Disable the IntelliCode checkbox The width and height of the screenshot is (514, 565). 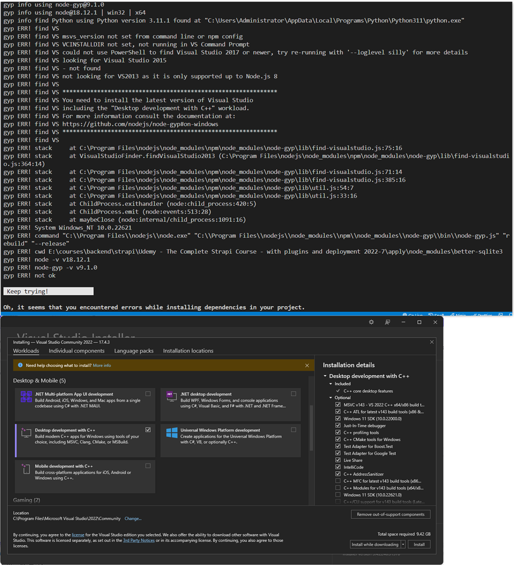pyautogui.click(x=337, y=467)
